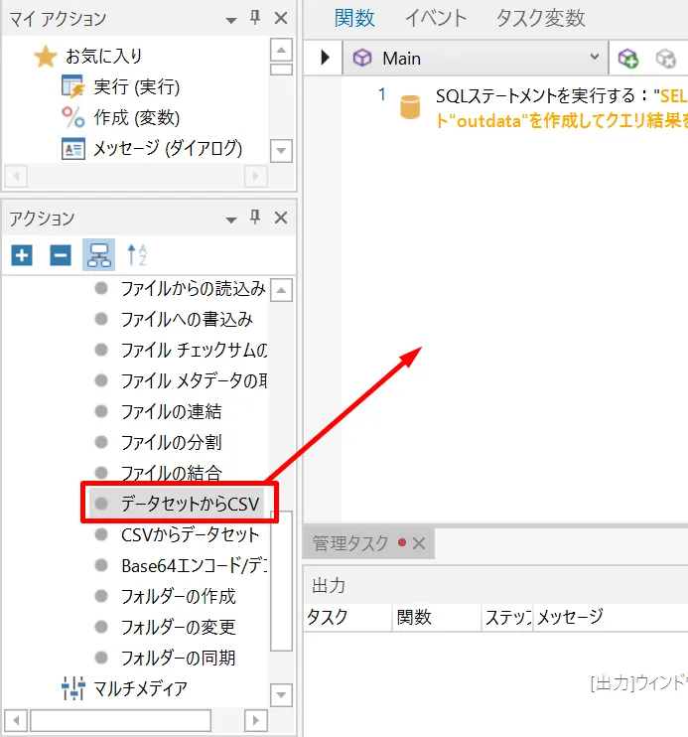Open マイ アクション panel options dropdown arrow
The width and height of the screenshot is (688, 737).
click(x=231, y=19)
